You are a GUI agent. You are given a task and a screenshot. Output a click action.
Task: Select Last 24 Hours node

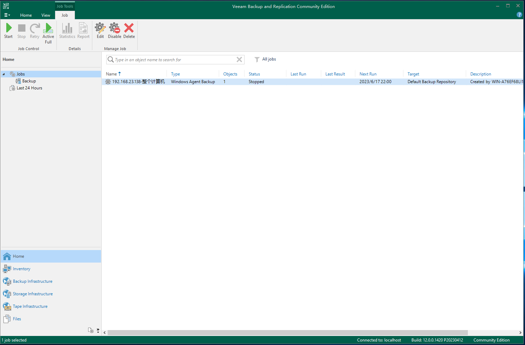click(x=29, y=88)
